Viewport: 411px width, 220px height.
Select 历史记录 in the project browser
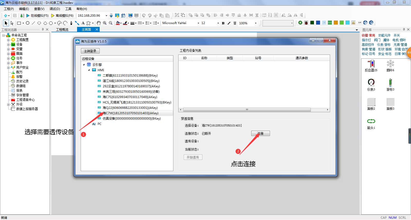tap(22, 81)
